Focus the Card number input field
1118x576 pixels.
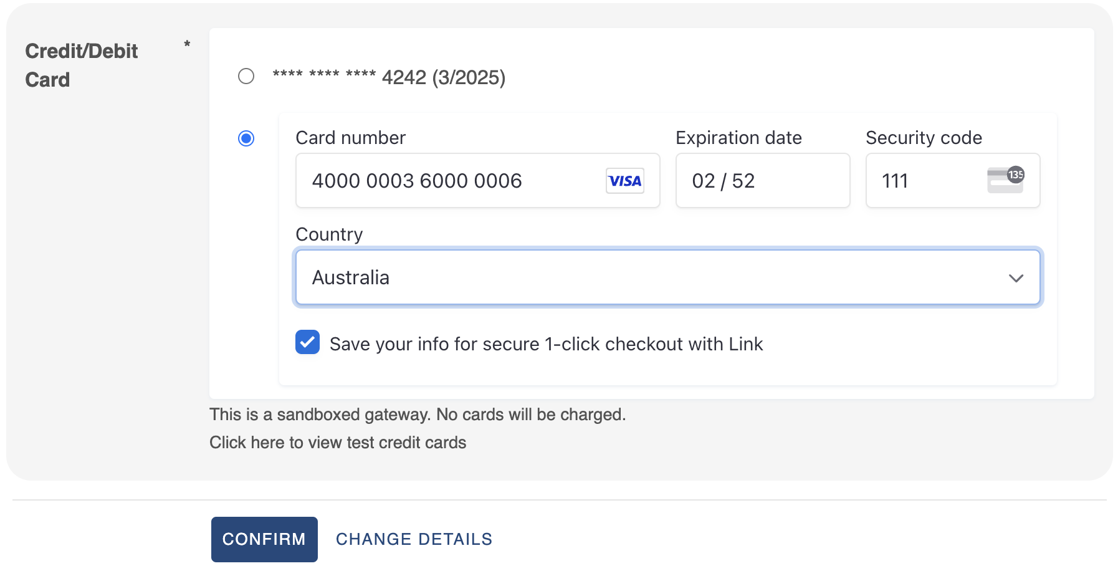point(477,181)
